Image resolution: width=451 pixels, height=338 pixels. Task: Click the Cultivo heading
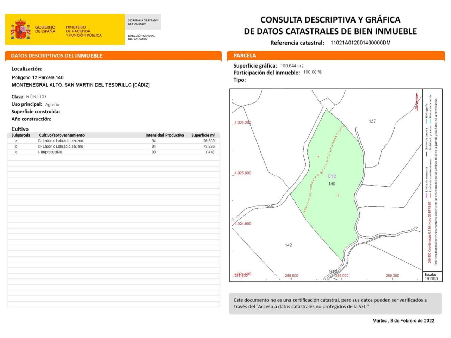20,129
